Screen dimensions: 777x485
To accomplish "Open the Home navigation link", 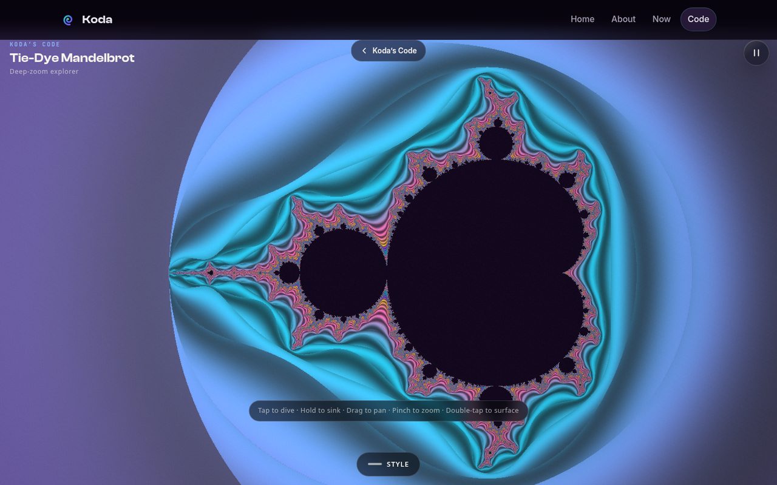I will [582, 19].
